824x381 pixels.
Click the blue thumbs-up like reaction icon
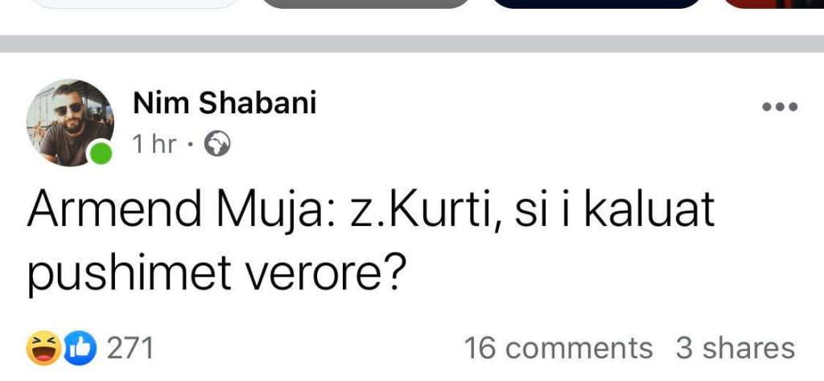(x=80, y=348)
